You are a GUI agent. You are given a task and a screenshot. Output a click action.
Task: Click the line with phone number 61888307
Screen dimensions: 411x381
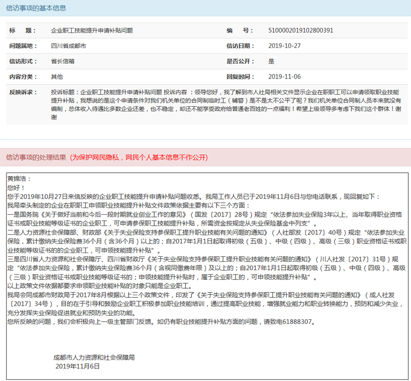pyautogui.click(x=163, y=322)
